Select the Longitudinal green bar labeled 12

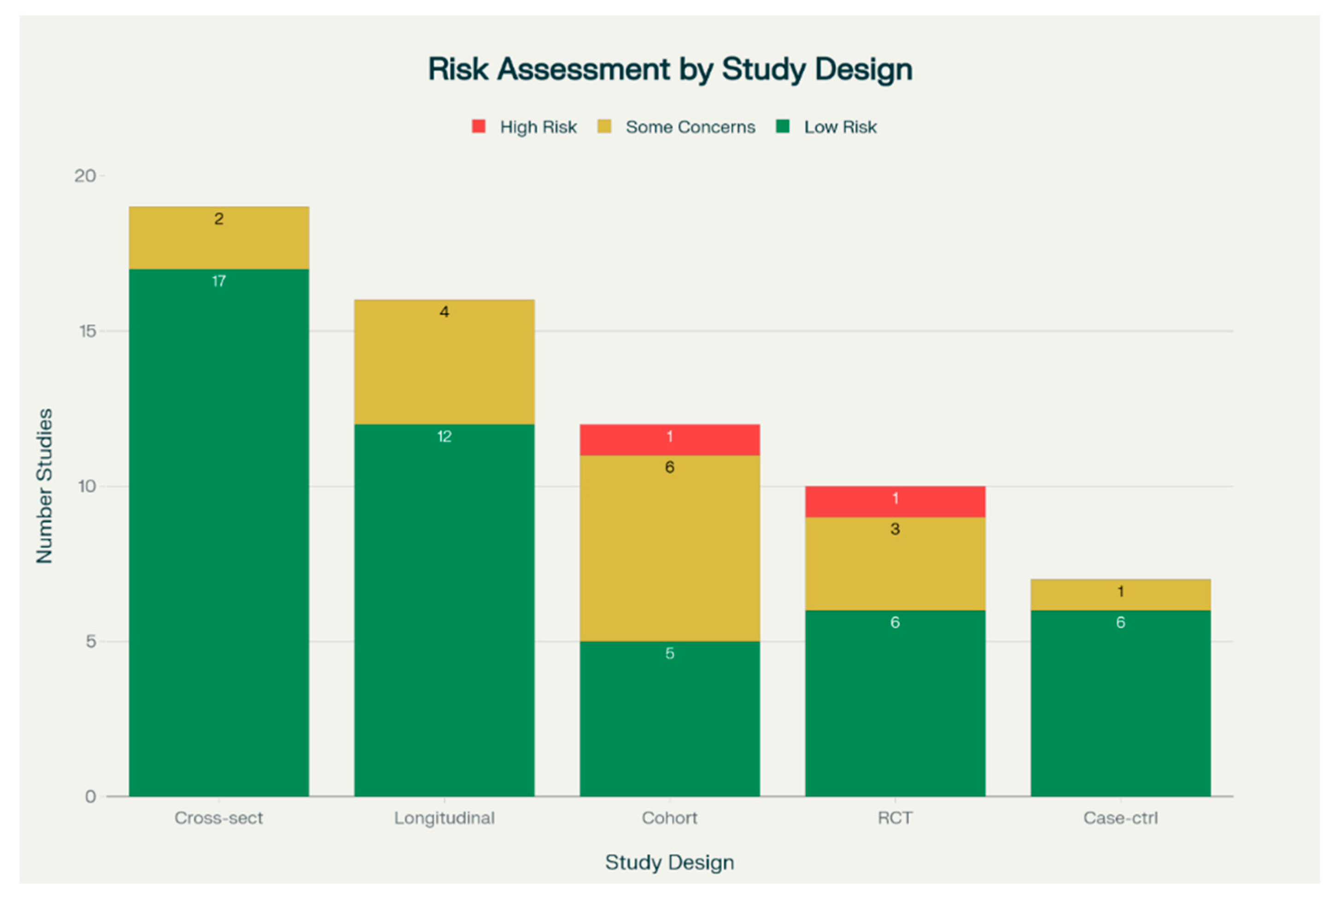[445, 609]
